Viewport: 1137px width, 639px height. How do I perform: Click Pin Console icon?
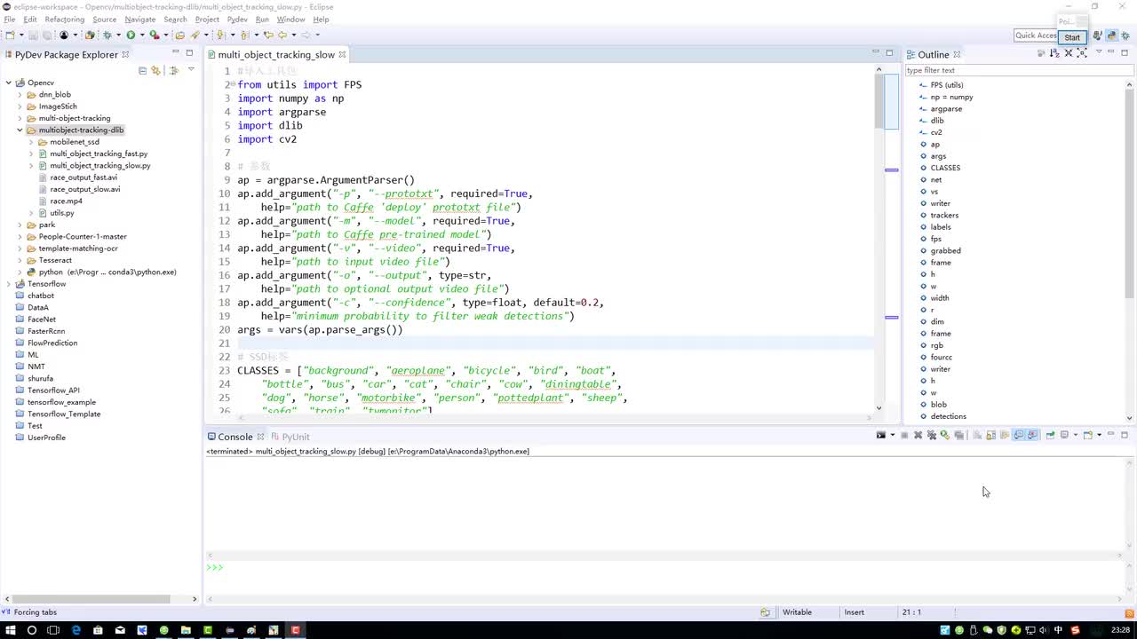(1050, 435)
